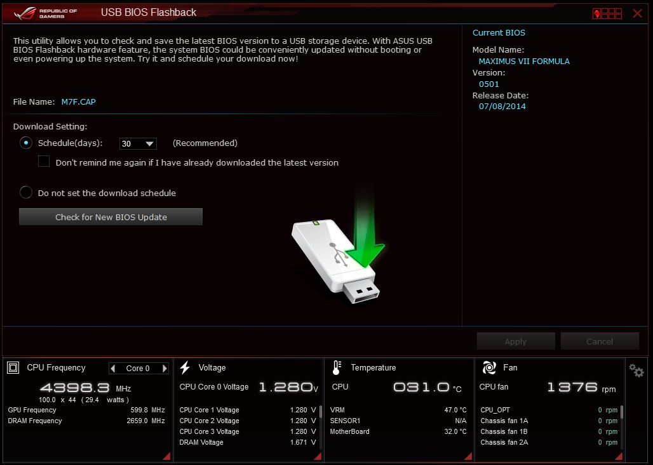Select Do not set the download schedule
This screenshot has width=653, height=465.
click(26, 192)
